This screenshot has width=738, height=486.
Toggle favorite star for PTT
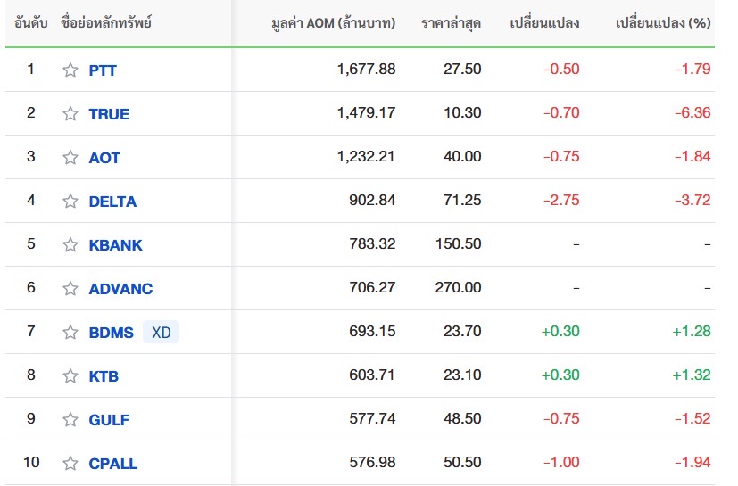(70, 70)
